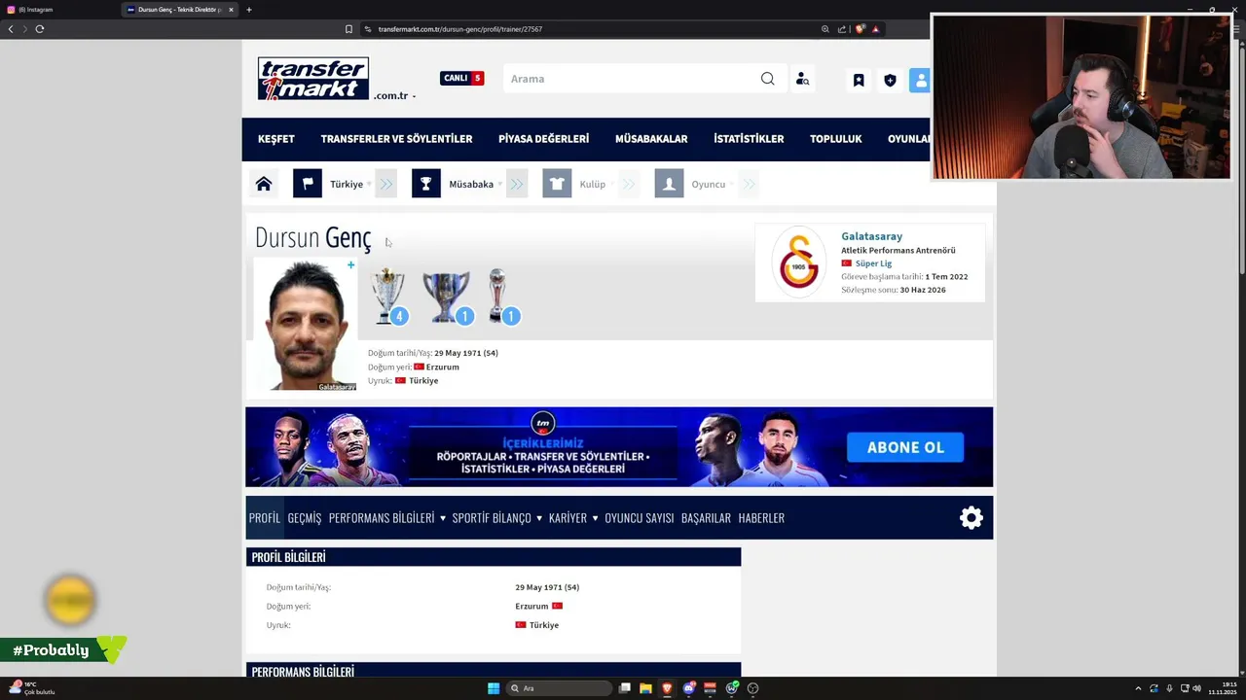
Task: Open the Transfermarkt logo homepage link
Action: point(313,79)
